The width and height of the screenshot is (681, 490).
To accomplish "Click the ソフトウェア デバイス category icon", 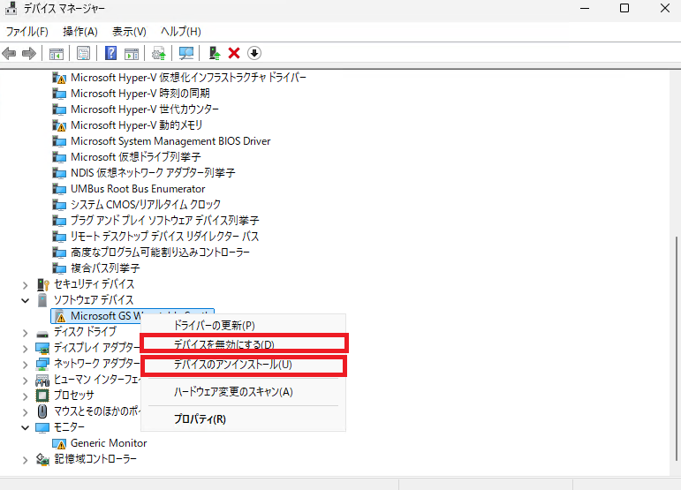I will coord(42,300).
